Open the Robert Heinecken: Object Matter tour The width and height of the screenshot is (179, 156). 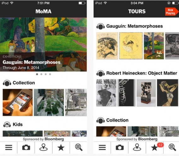[x=137, y=73]
